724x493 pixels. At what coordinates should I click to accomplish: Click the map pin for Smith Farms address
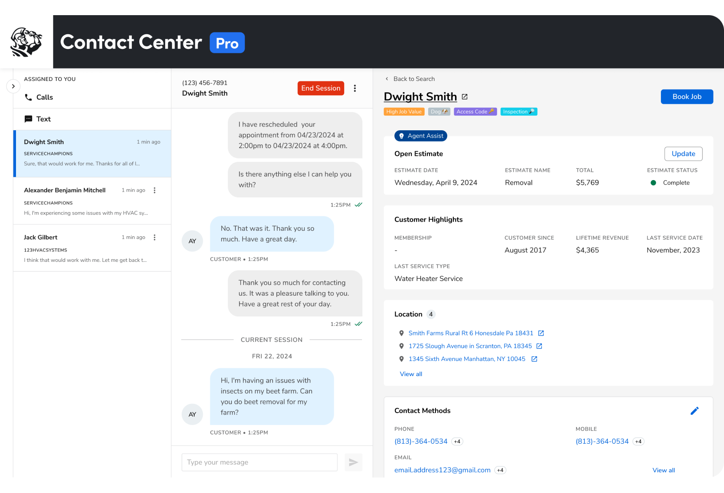[x=401, y=333]
